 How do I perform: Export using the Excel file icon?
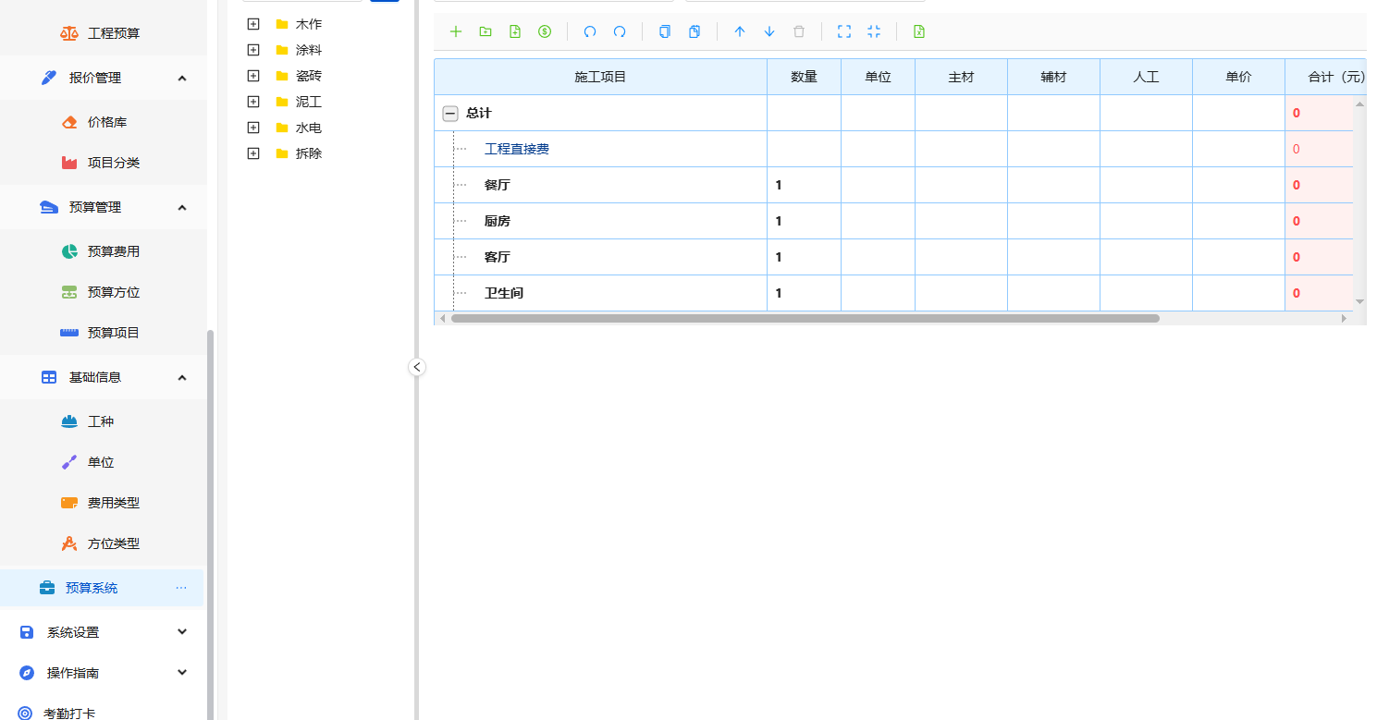(x=919, y=31)
